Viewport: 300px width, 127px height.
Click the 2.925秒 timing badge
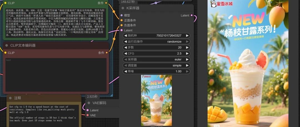click(92, 97)
